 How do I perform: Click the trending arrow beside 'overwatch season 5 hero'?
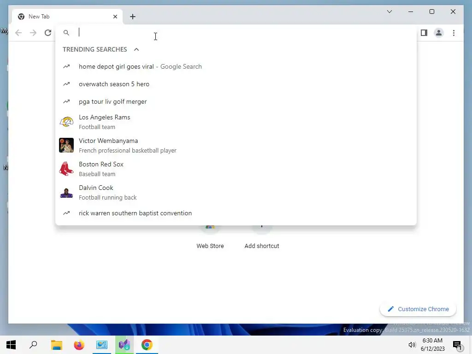pos(66,84)
